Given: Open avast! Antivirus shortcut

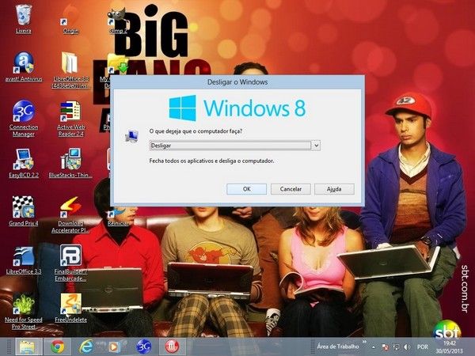Looking at the screenshot, I should (x=24, y=67).
